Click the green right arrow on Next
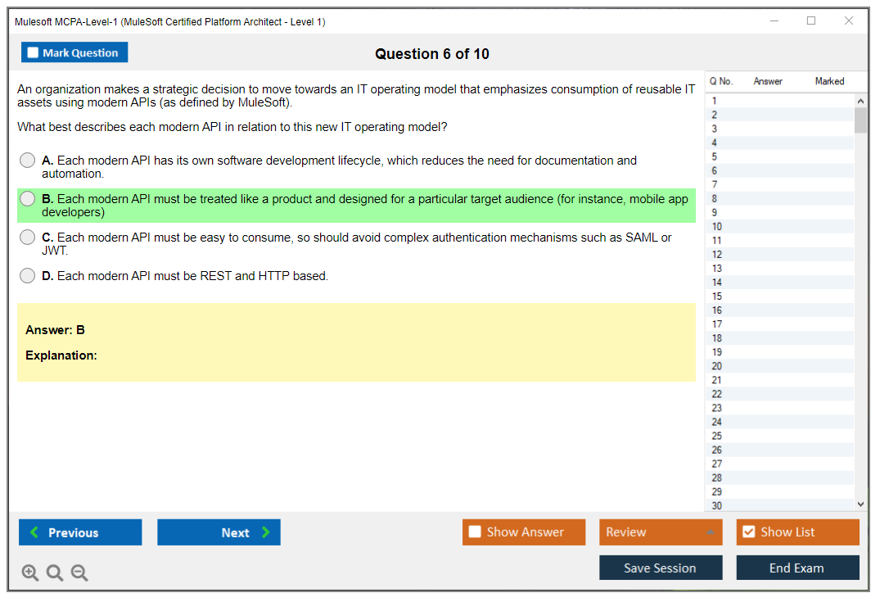 [266, 532]
